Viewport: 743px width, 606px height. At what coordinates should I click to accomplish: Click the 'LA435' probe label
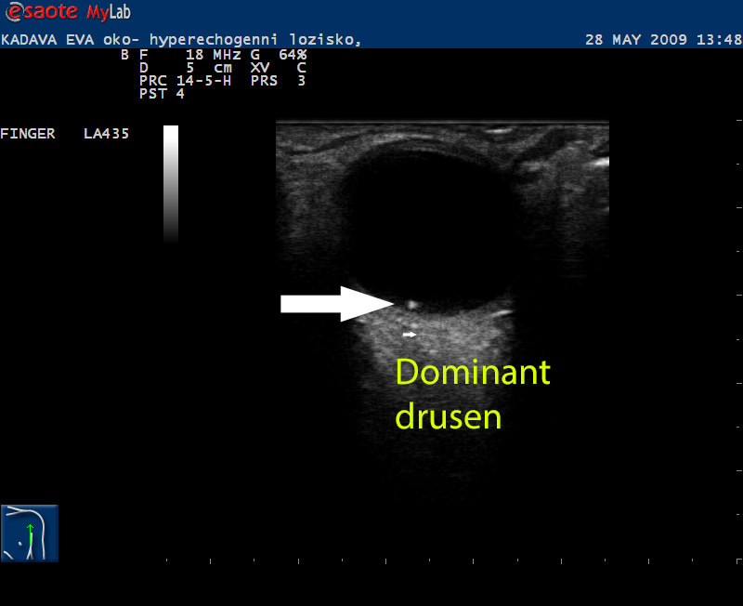(106, 134)
